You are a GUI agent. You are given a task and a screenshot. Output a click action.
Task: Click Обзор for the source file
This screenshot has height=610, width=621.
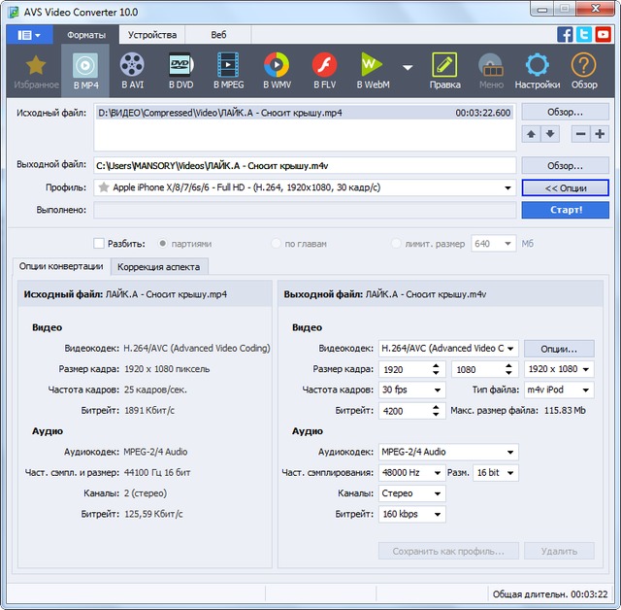(x=565, y=112)
